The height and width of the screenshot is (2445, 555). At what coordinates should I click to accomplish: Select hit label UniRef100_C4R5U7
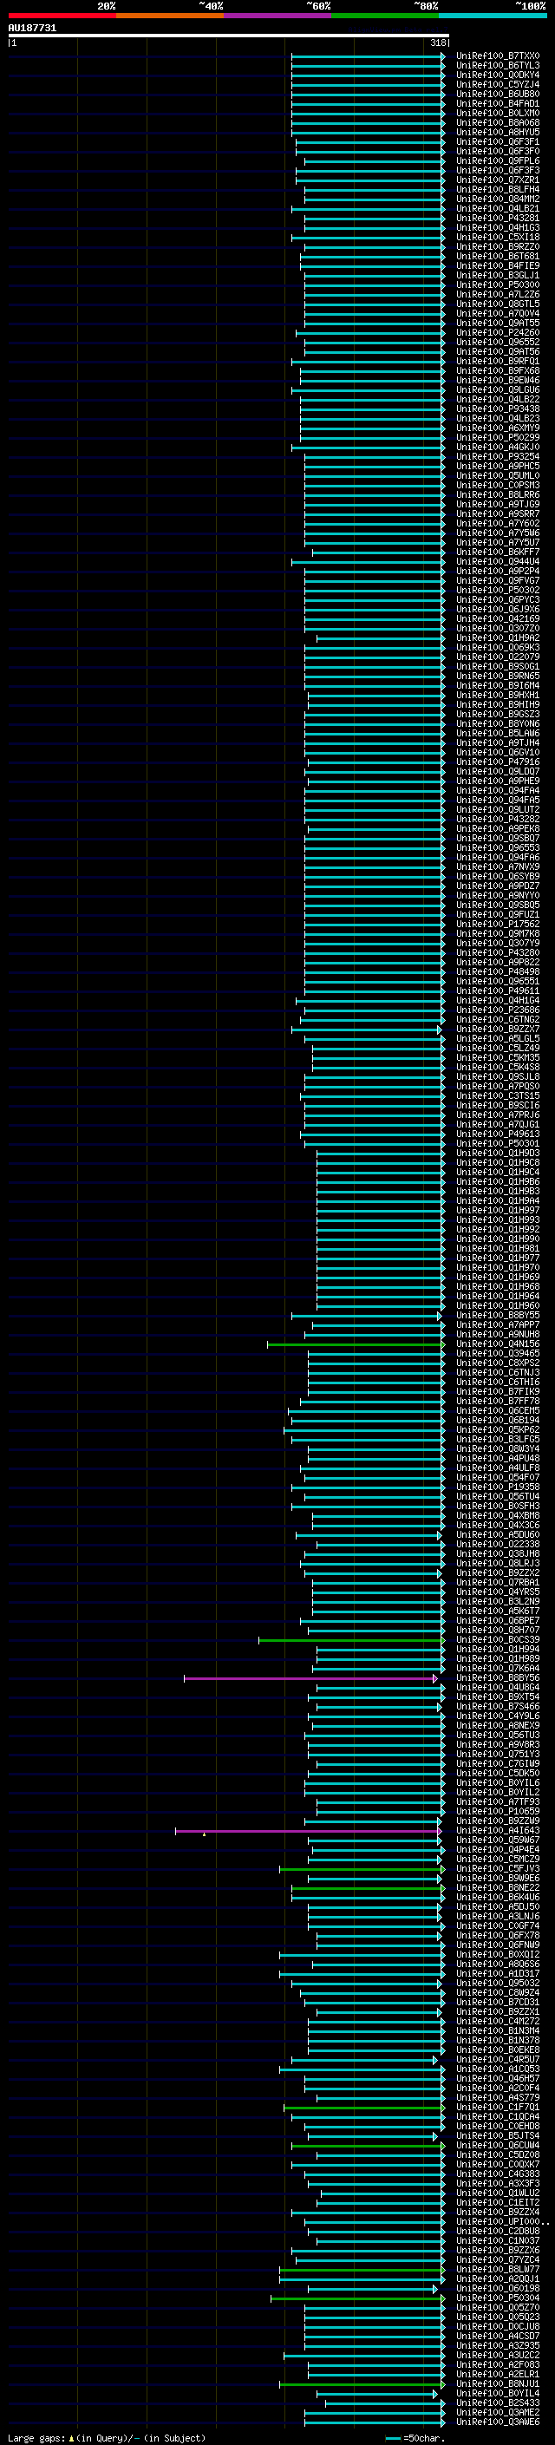tap(497, 2060)
